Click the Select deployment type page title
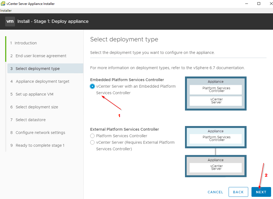Viewport: 273px width, 199px height. coord(124,39)
